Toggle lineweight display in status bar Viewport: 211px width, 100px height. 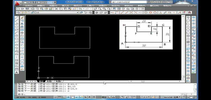[90, 97]
